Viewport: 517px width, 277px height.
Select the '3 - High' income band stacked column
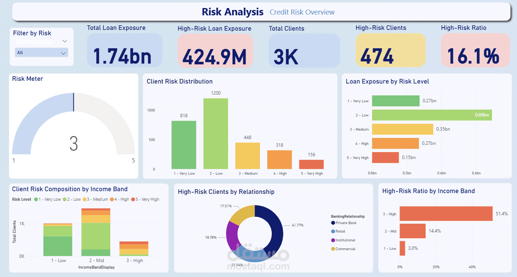click(134, 249)
